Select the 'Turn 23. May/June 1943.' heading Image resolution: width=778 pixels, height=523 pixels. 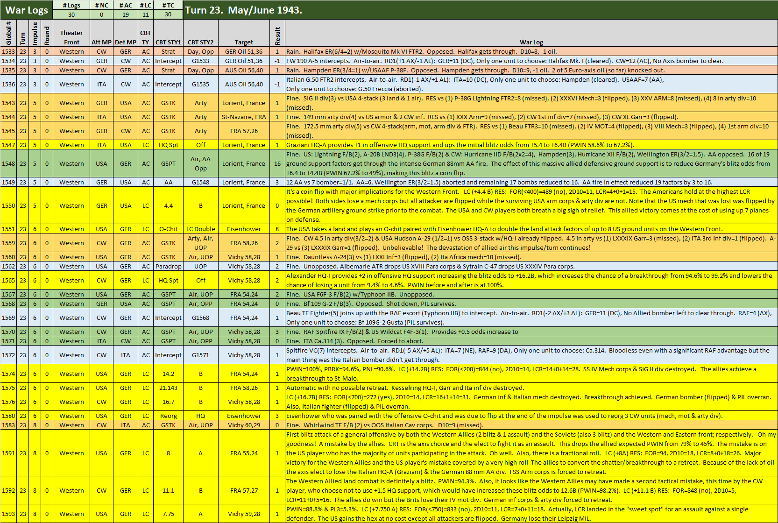(481, 10)
